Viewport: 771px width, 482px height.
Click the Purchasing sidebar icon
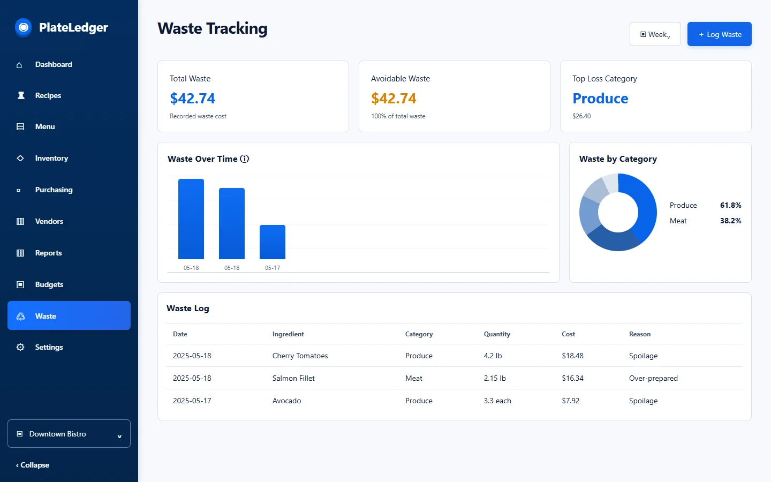click(19, 190)
